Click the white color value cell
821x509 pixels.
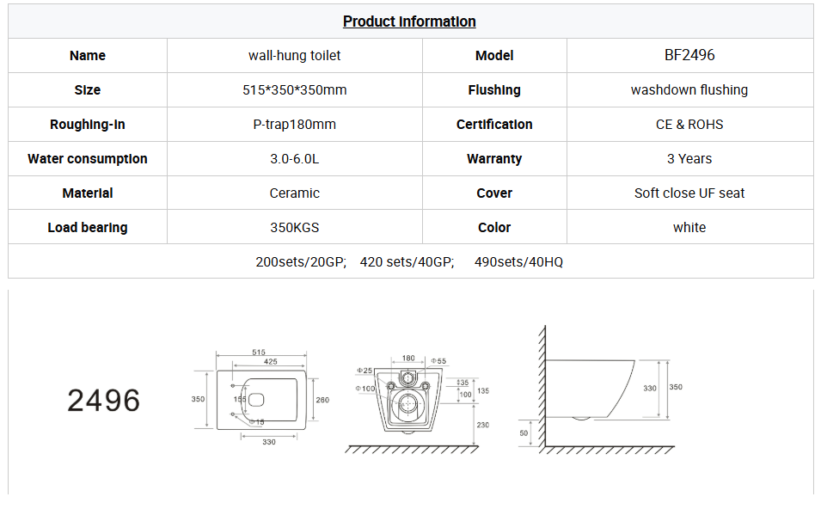(x=689, y=227)
